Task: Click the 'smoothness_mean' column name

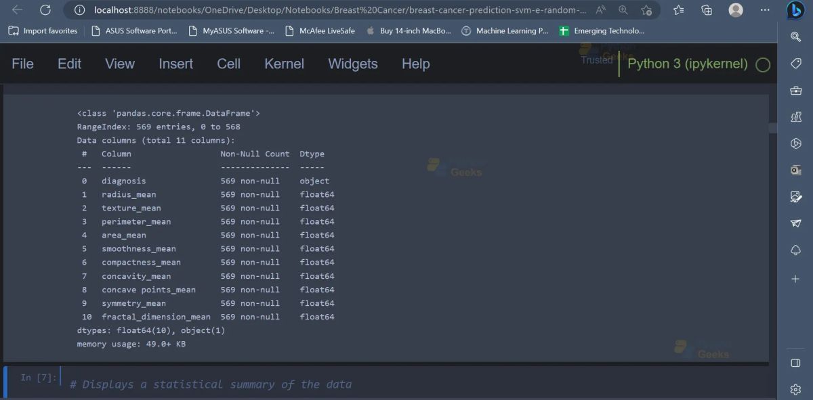Action: [139, 248]
